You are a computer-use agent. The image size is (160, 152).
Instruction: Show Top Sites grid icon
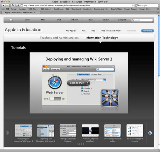[8, 9]
